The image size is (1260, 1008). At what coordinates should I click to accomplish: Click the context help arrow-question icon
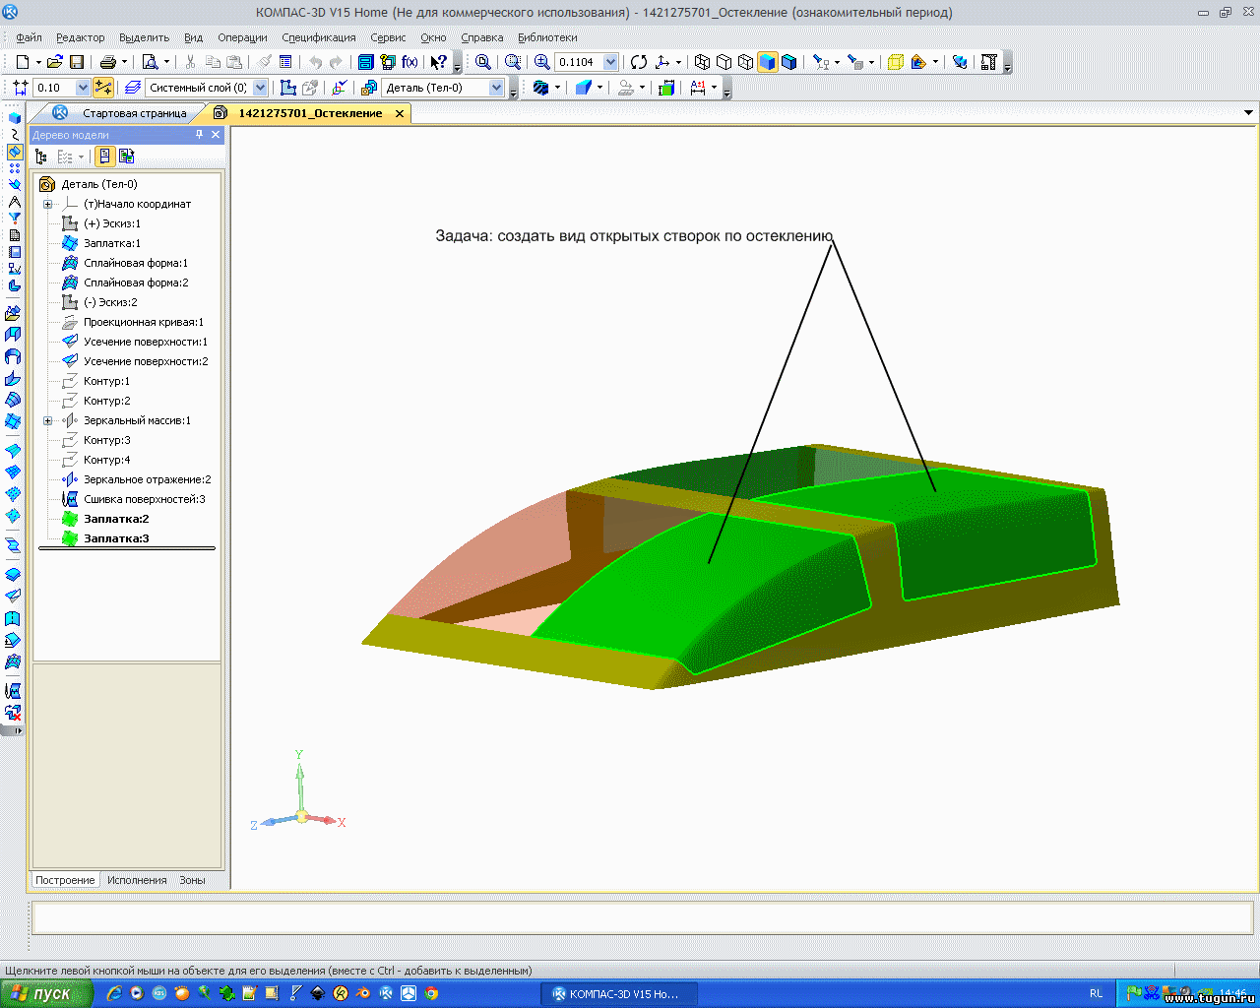[x=439, y=62]
